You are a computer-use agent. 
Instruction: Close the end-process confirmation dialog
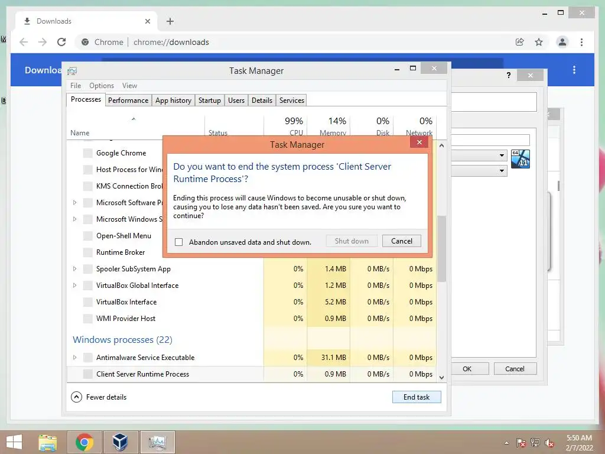[x=419, y=142]
